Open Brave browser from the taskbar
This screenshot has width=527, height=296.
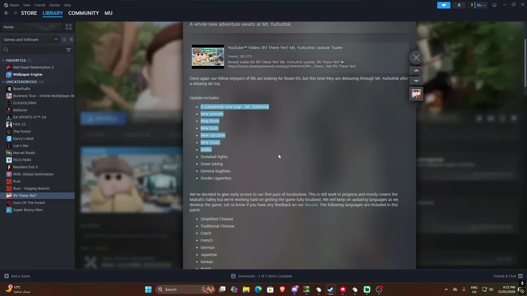pyautogui.click(x=282, y=289)
